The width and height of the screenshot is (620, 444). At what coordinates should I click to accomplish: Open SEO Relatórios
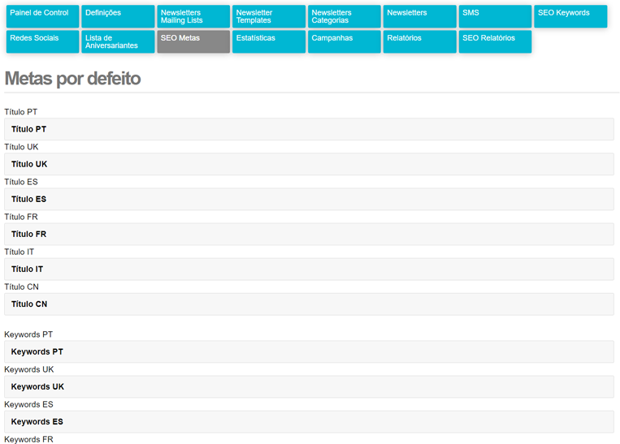coord(495,41)
